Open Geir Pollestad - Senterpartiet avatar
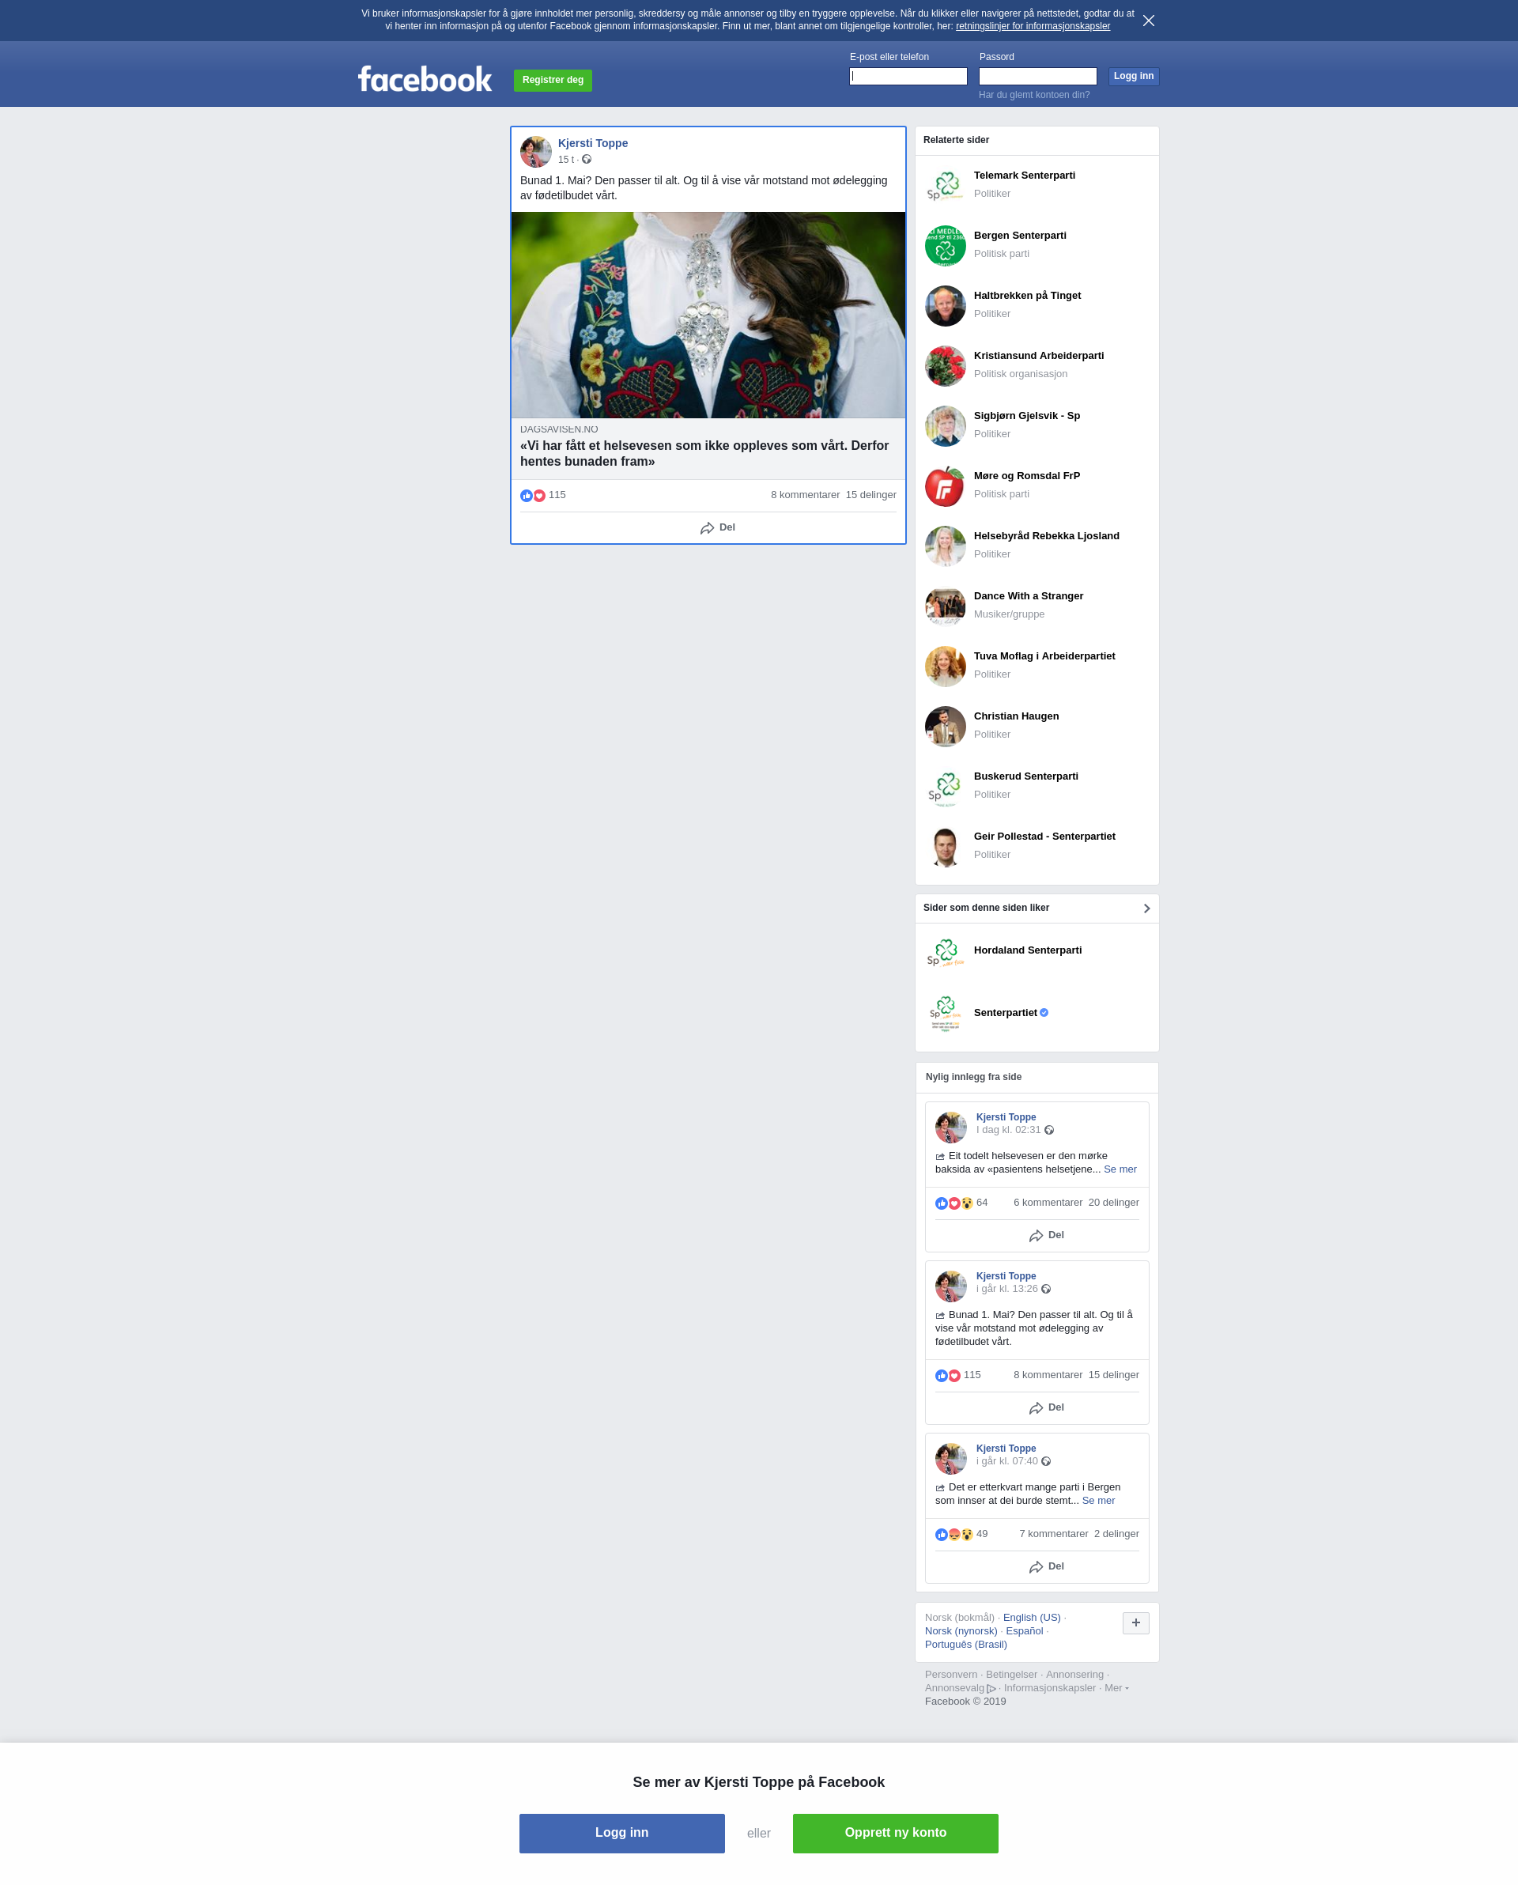1518x1885 pixels. pyautogui.click(x=946, y=846)
